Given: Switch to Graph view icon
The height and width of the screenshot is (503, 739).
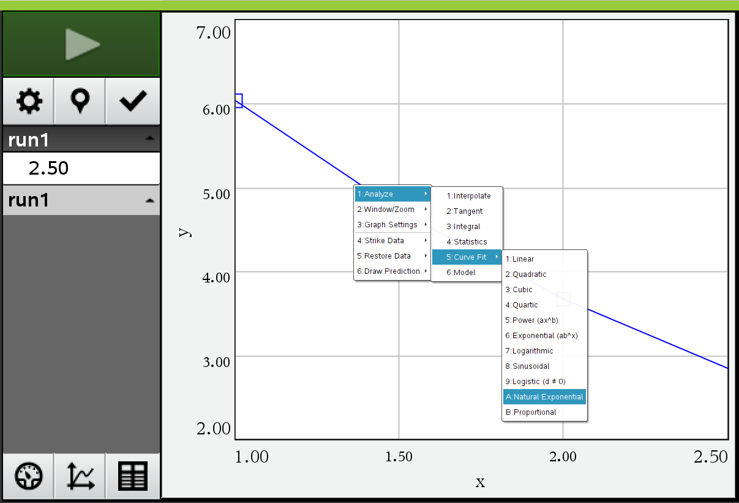Looking at the screenshot, I should (x=81, y=477).
